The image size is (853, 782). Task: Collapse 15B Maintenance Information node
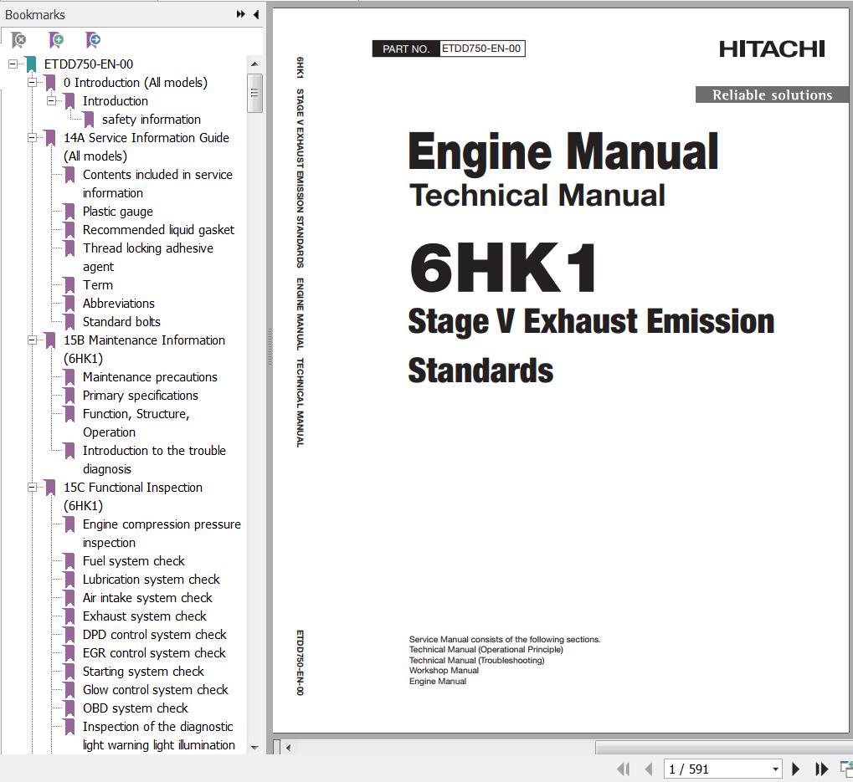click(x=32, y=340)
